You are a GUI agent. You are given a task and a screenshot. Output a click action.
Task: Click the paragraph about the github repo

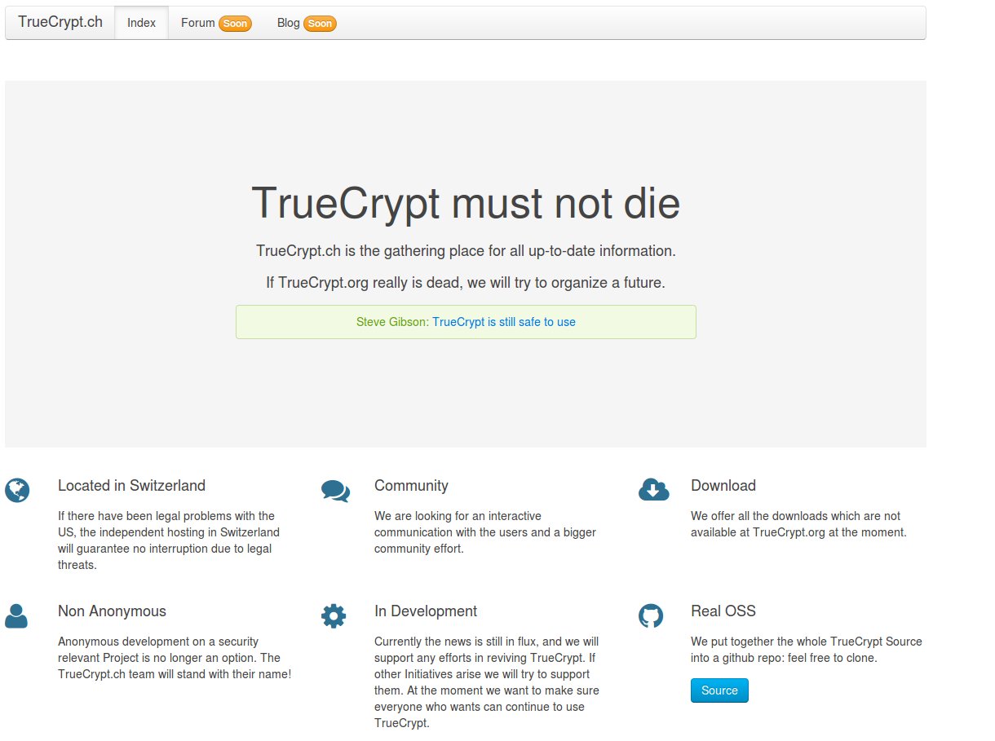tap(807, 650)
